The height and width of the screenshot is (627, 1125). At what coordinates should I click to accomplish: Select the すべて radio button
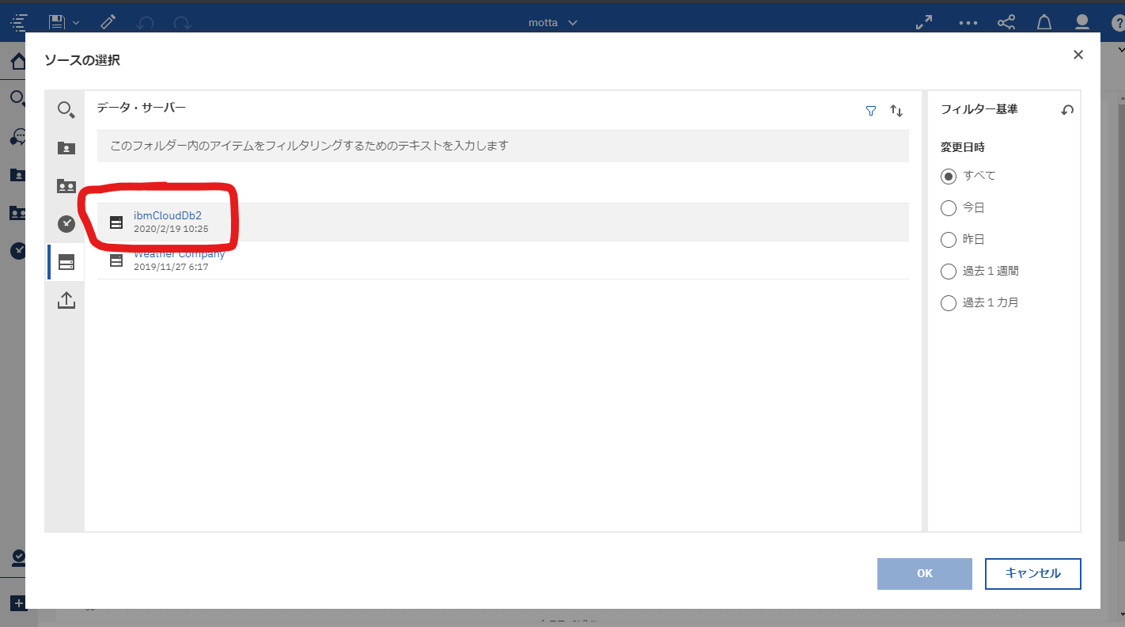pos(949,176)
